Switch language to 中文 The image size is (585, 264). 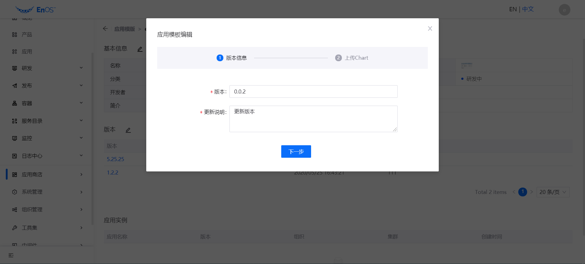click(528, 9)
